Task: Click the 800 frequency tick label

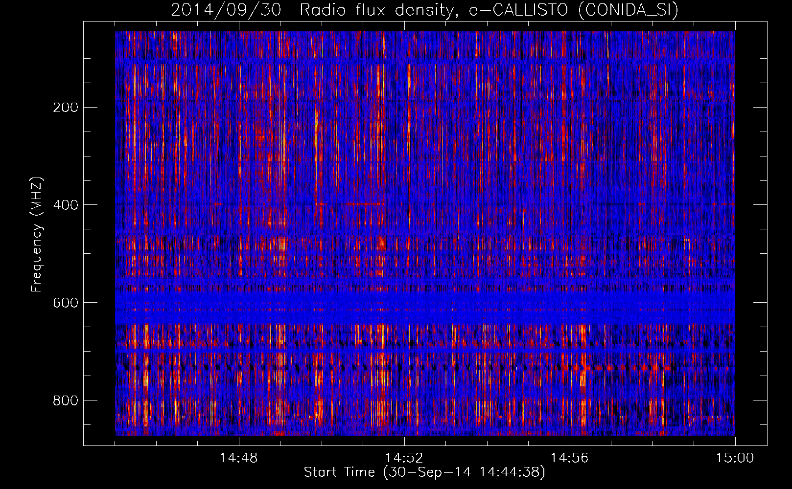Action: (66, 400)
